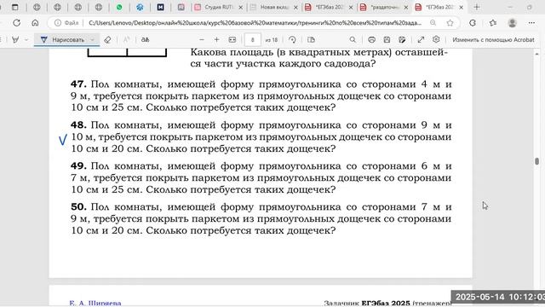View file info icon in address bar

[x=58, y=23]
